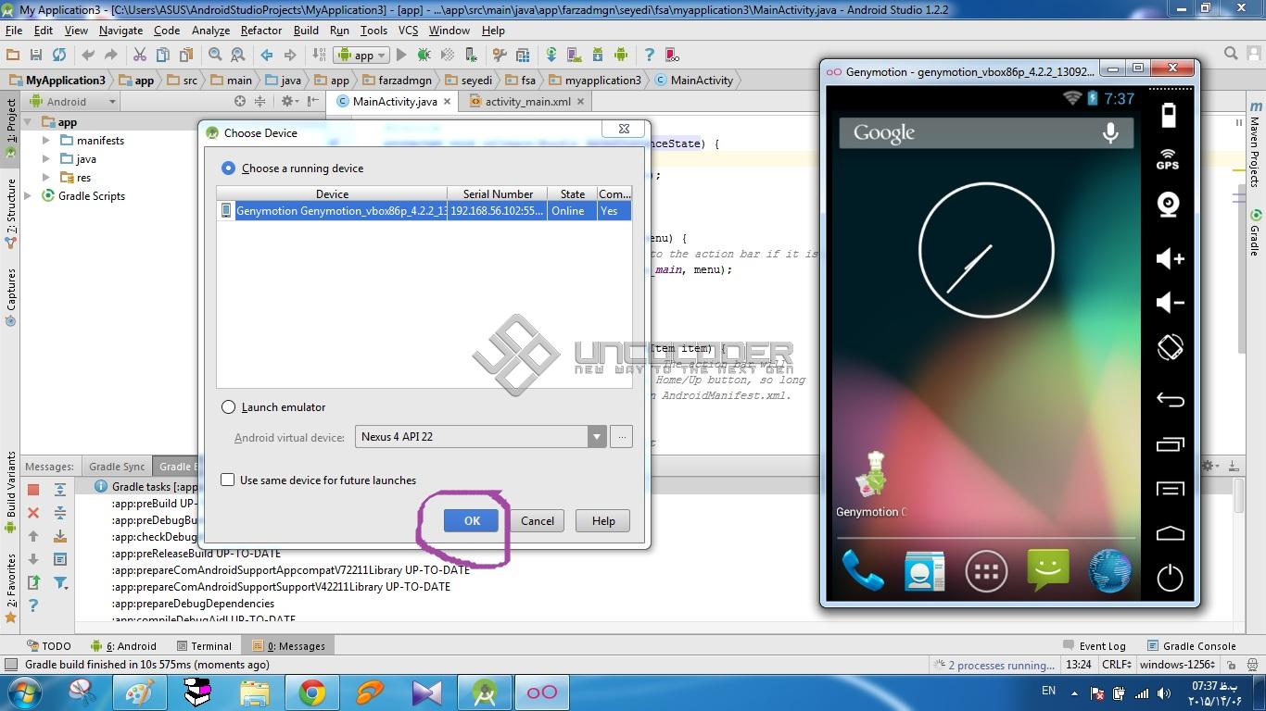
Task: Open the File menu
Action: [13, 31]
